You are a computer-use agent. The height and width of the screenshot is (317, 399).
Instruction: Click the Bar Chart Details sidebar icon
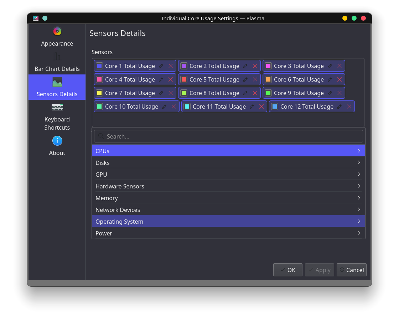57,56
